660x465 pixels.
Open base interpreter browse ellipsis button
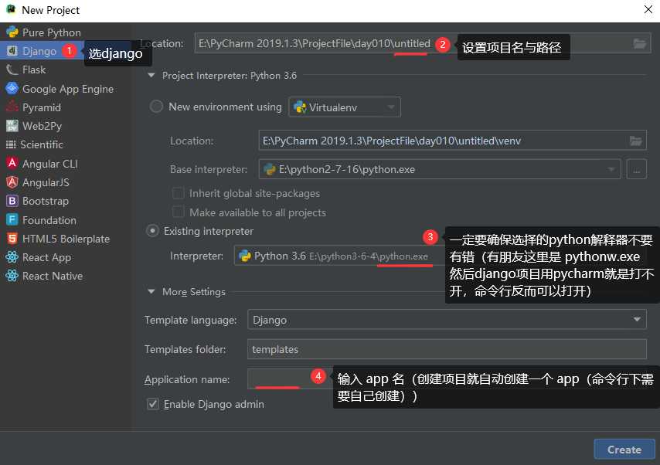(637, 169)
